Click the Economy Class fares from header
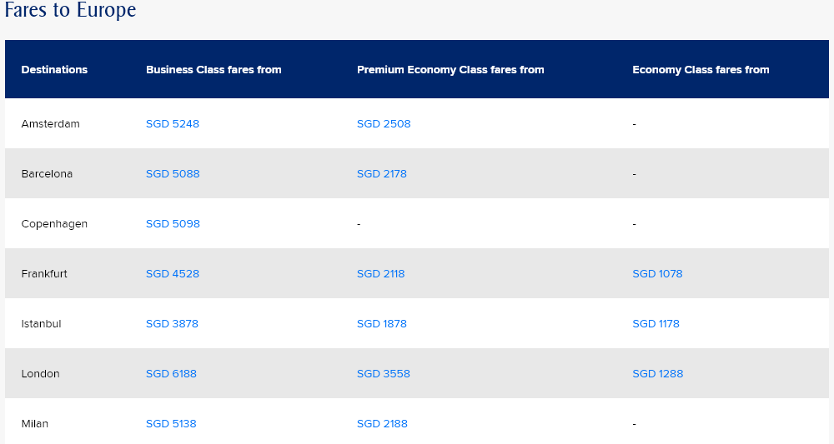 tap(701, 70)
